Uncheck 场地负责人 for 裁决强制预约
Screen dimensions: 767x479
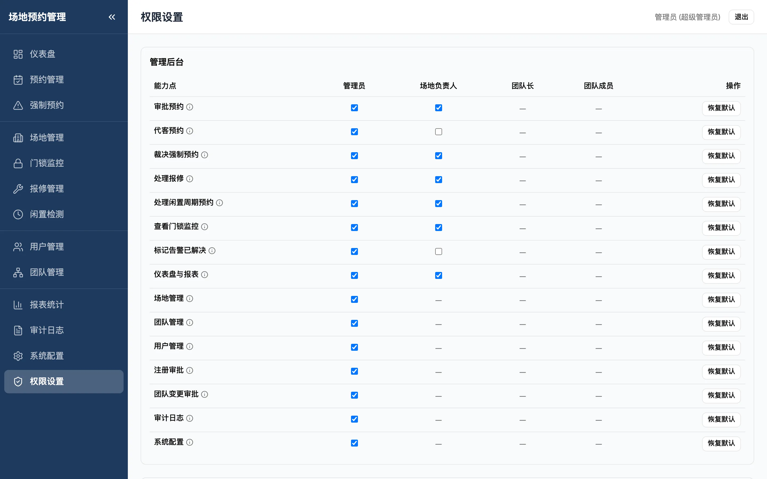438,156
